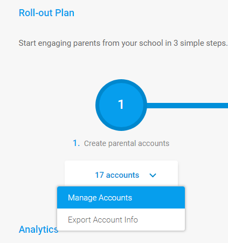Choose Manage Accounts from the dropdown menu
The image size is (228, 243).
(x=121, y=198)
